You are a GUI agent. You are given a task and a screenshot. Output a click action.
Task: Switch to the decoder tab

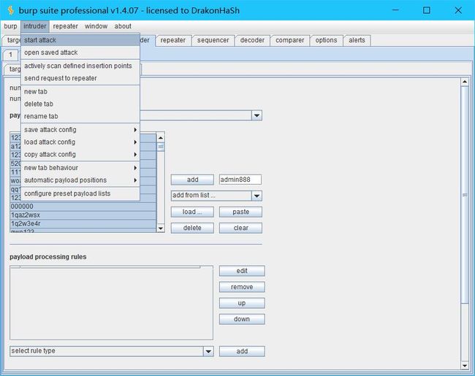(252, 40)
